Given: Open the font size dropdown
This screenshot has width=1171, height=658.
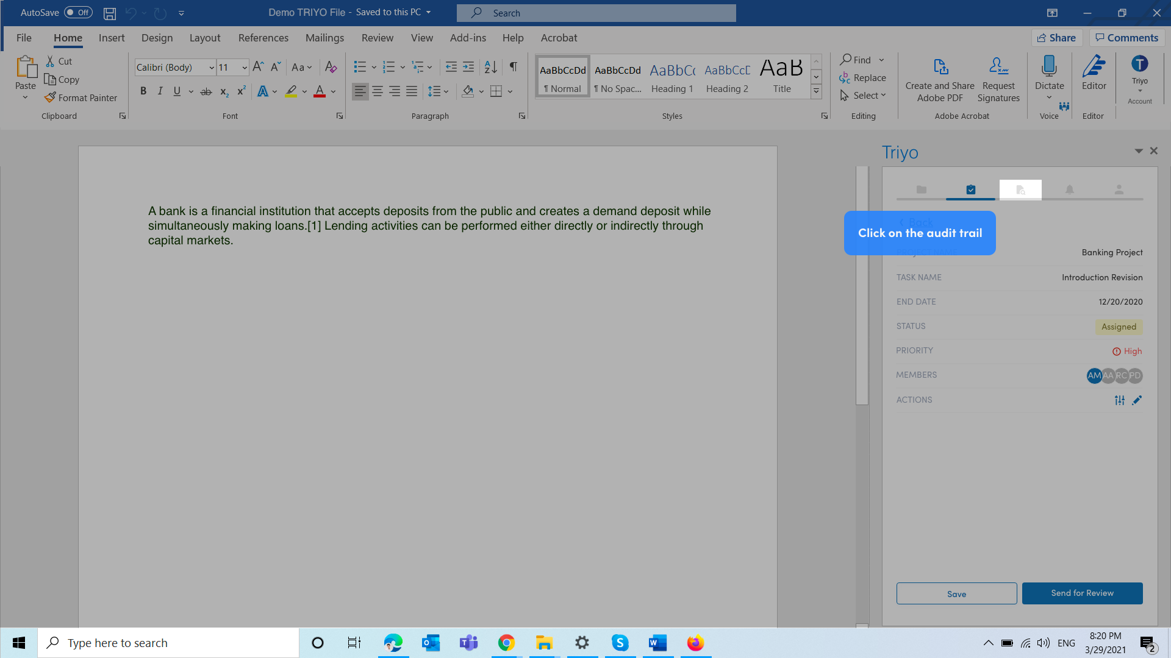Looking at the screenshot, I should tap(245, 68).
